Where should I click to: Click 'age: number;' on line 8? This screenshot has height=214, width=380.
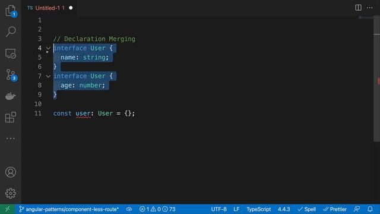[83, 86]
